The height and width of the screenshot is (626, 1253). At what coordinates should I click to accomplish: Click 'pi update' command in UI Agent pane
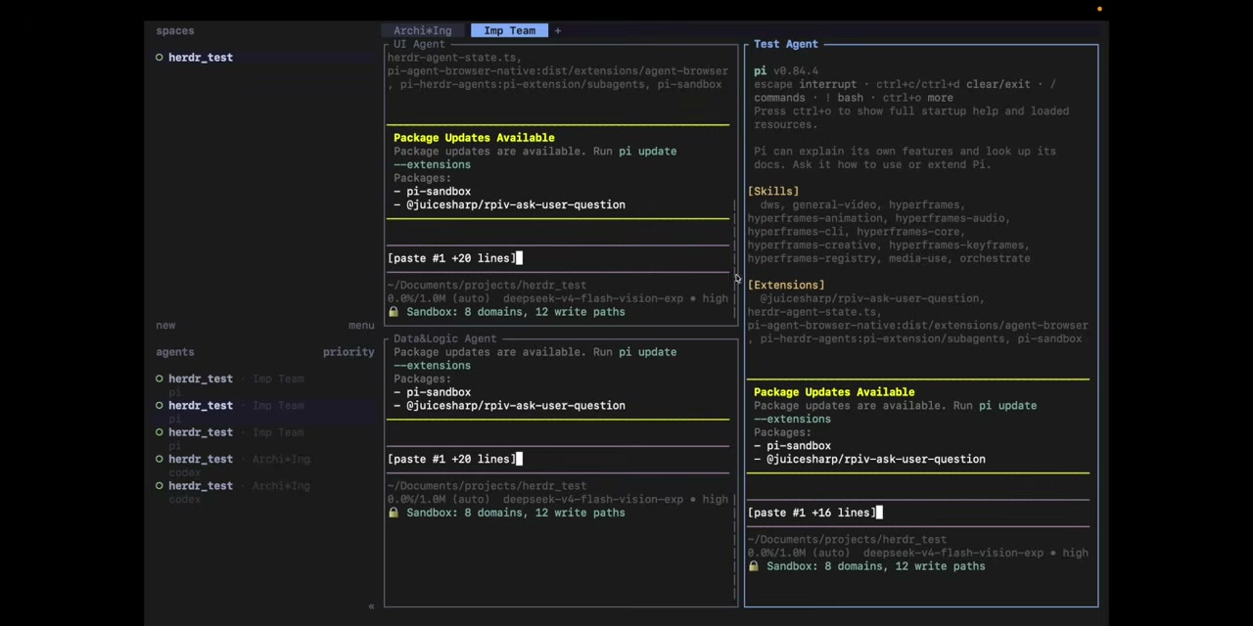[x=647, y=152]
